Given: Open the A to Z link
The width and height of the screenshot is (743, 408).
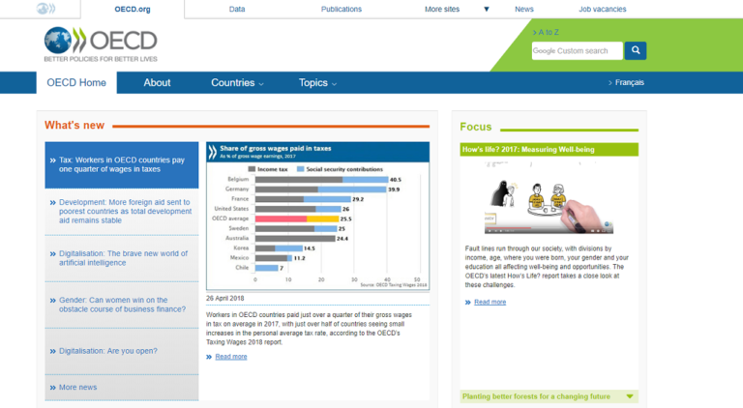Looking at the screenshot, I should (546, 32).
